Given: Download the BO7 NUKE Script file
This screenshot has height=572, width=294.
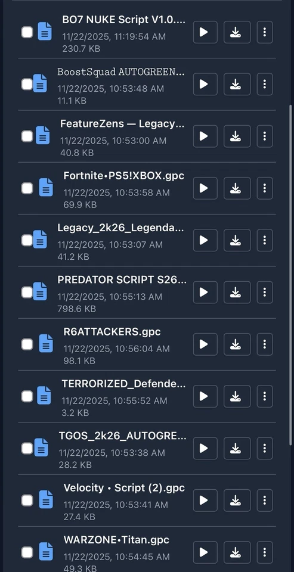Looking at the screenshot, I should coord(237,32).
